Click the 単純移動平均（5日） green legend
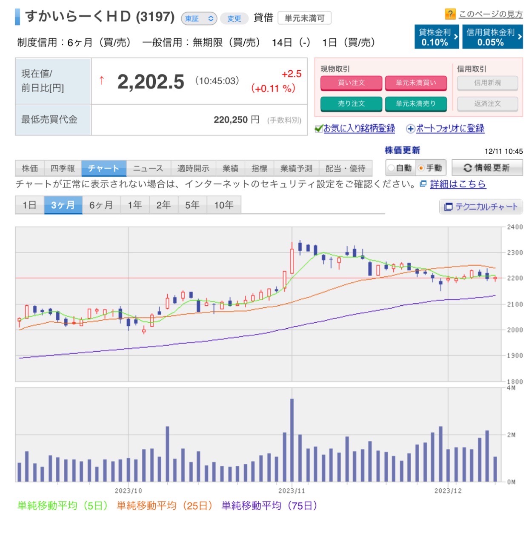The image size is (529, 545). point(63,506)
